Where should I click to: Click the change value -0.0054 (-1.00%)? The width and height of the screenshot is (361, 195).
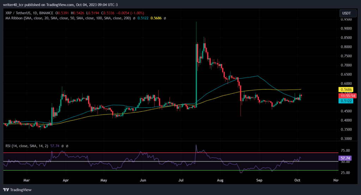pos(130,13)
